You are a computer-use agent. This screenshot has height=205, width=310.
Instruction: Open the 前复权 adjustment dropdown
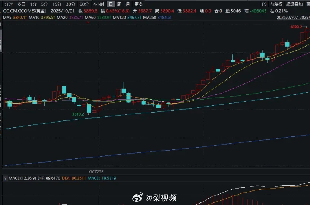pyautogui.click(x=276, y=4)
